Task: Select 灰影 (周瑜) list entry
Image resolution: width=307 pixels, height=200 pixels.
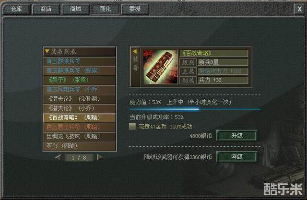Action: click(79, 146)
